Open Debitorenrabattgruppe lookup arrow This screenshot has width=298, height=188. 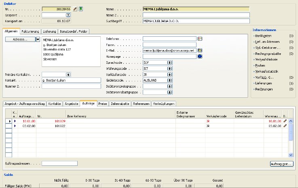coord(169,92)
